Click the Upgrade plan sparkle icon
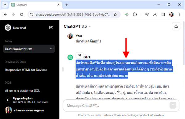Image resolution: width=185 pixels, height=119 pixels. point(8,100)
